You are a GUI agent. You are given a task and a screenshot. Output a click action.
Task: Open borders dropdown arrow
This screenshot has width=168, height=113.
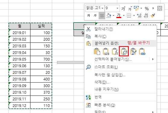[x=134, y=16]
